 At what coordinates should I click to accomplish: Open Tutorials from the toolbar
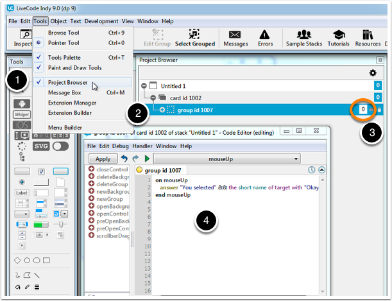point(338,38)
